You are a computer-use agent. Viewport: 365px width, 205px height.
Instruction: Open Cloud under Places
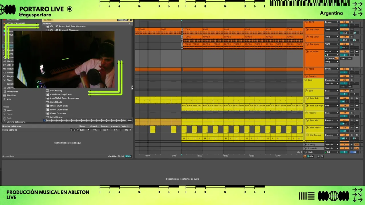click(9, 114)
